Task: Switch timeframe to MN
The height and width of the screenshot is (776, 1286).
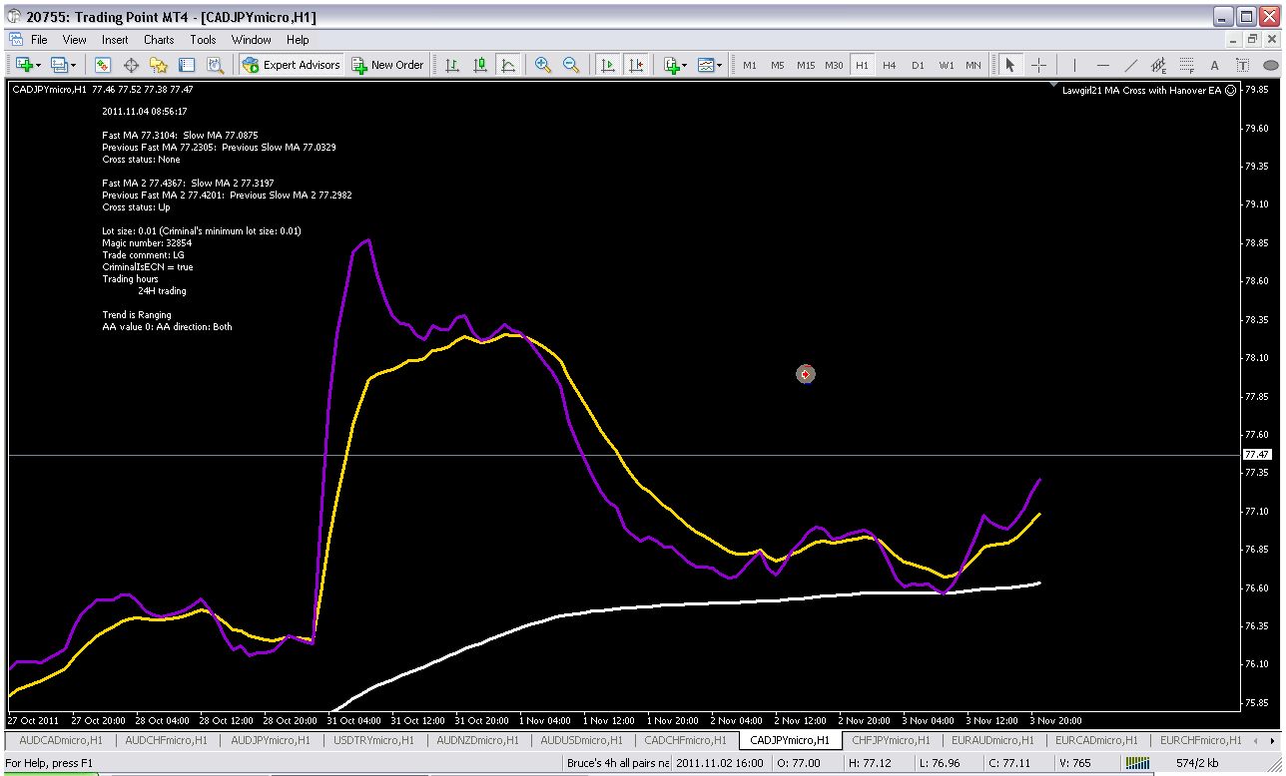Action: click(973, 65)
